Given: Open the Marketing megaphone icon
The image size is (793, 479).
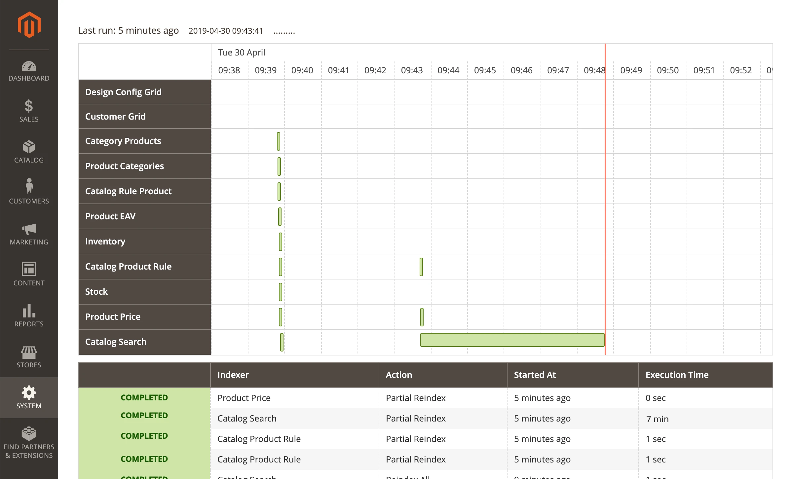Looking at the screenshot, I should tap(29, 229).
